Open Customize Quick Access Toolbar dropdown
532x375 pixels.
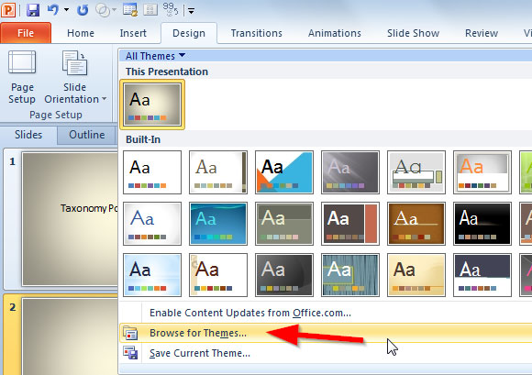[191, 11]
